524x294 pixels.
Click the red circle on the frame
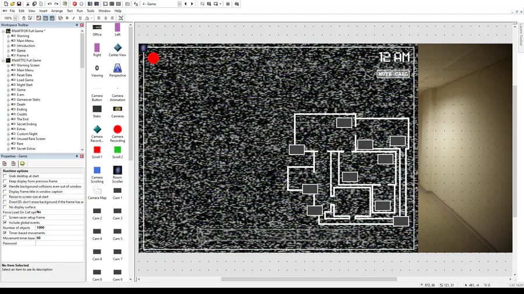[153, 58]
